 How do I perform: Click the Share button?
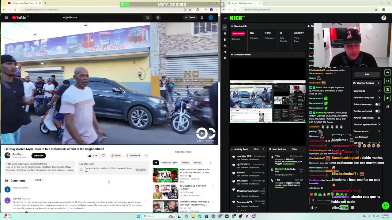coord(115,156)
